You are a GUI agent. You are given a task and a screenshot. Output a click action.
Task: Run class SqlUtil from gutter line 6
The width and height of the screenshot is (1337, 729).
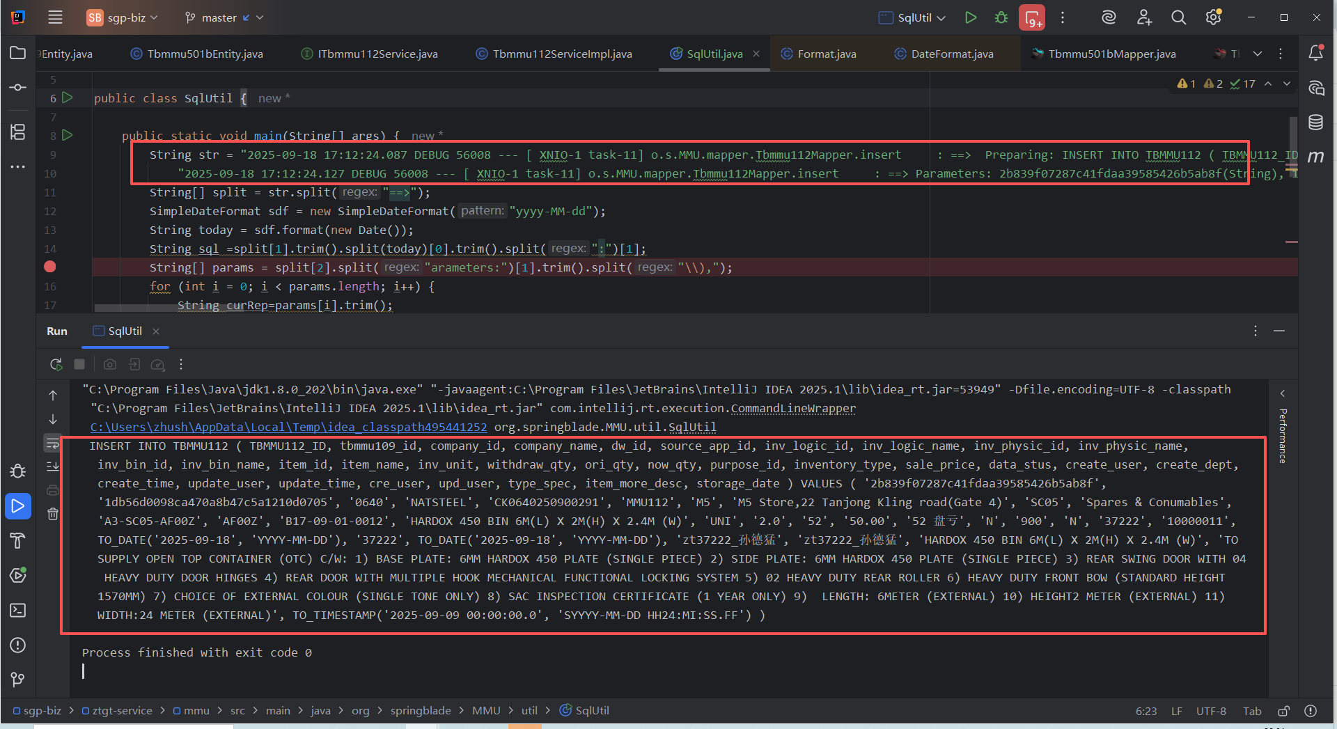pyautogui.click(x=68, y=97)
